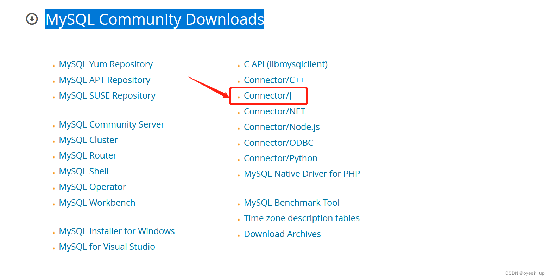Select the Connector/J download link
550x279 pixels.
tap(267, 96)
